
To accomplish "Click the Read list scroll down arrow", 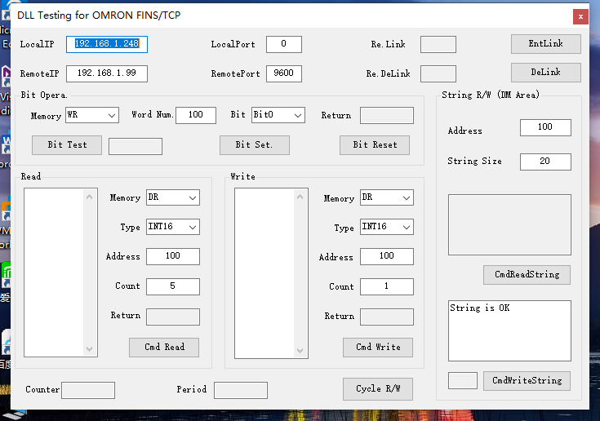I will tap(90, 348).
